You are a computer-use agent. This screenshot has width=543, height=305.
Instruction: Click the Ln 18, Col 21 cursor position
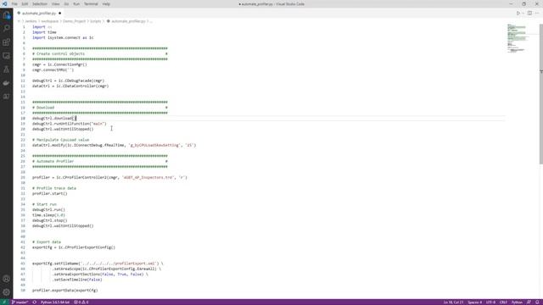click(x=453, y=302)
